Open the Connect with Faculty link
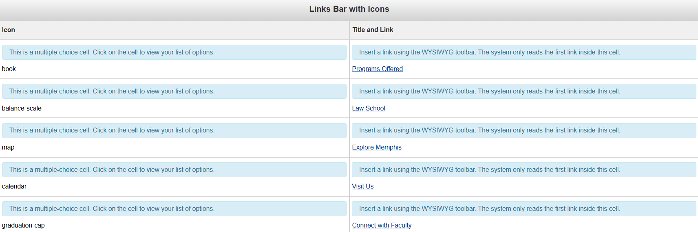The height and width of the screenshot is (232, 698). click(x=382, y=225)
